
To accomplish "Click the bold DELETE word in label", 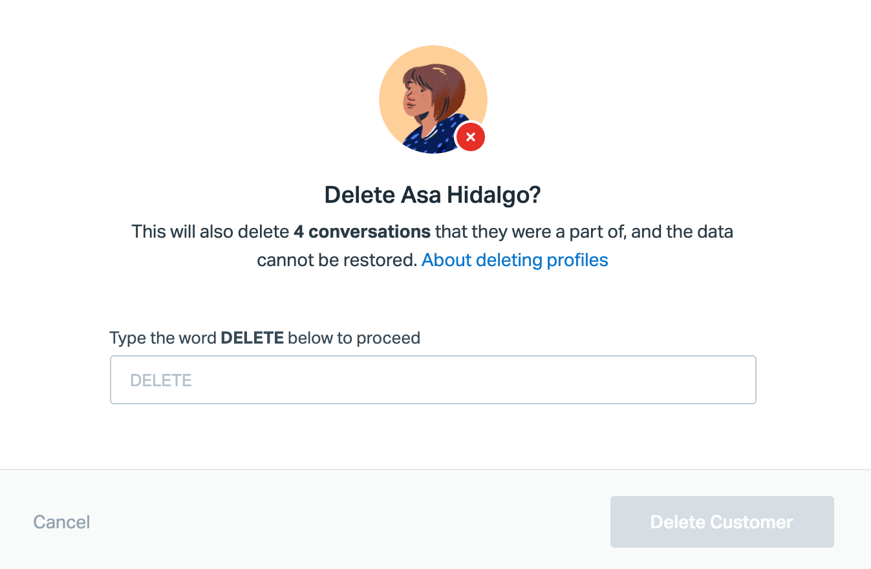I will point(252,338).
